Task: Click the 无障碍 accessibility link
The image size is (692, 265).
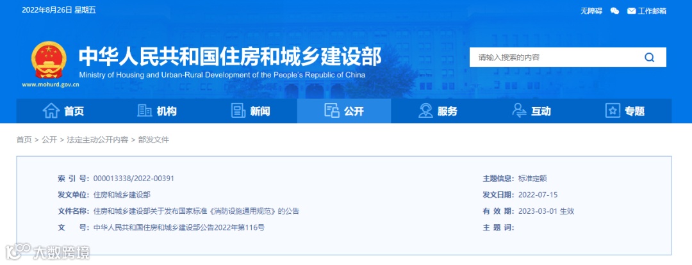Action: pos(591,11)
